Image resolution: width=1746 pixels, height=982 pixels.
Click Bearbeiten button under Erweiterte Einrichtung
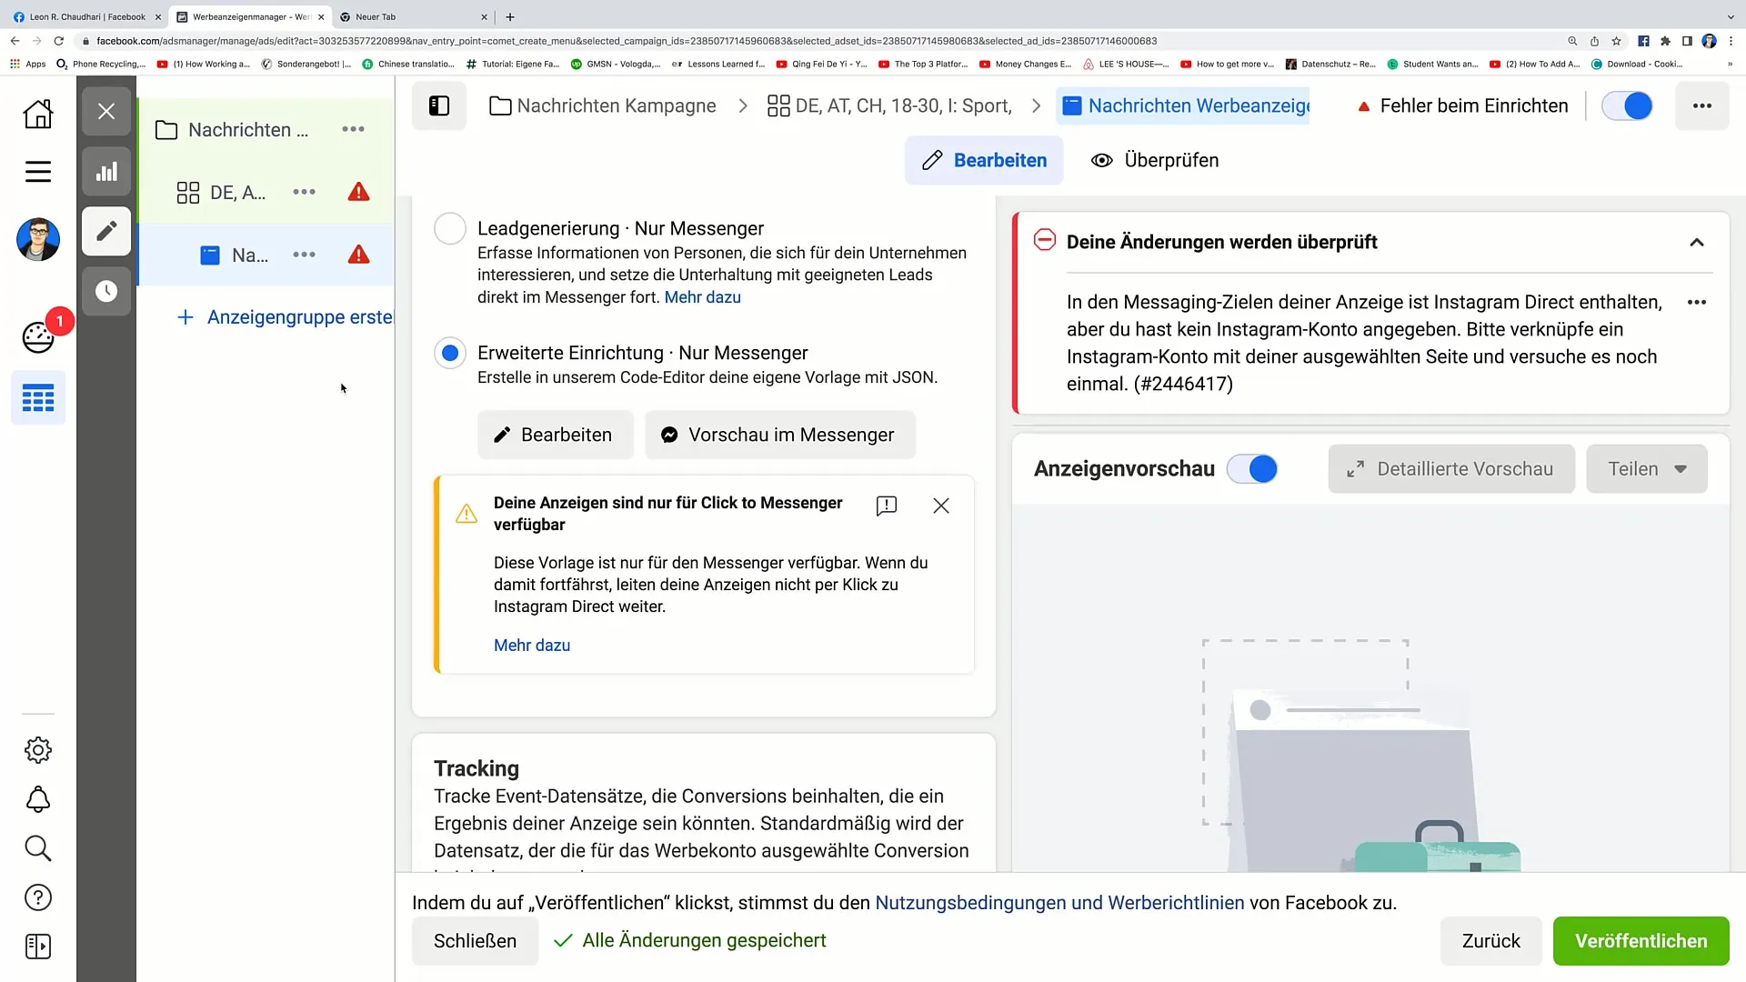(555, 435)
